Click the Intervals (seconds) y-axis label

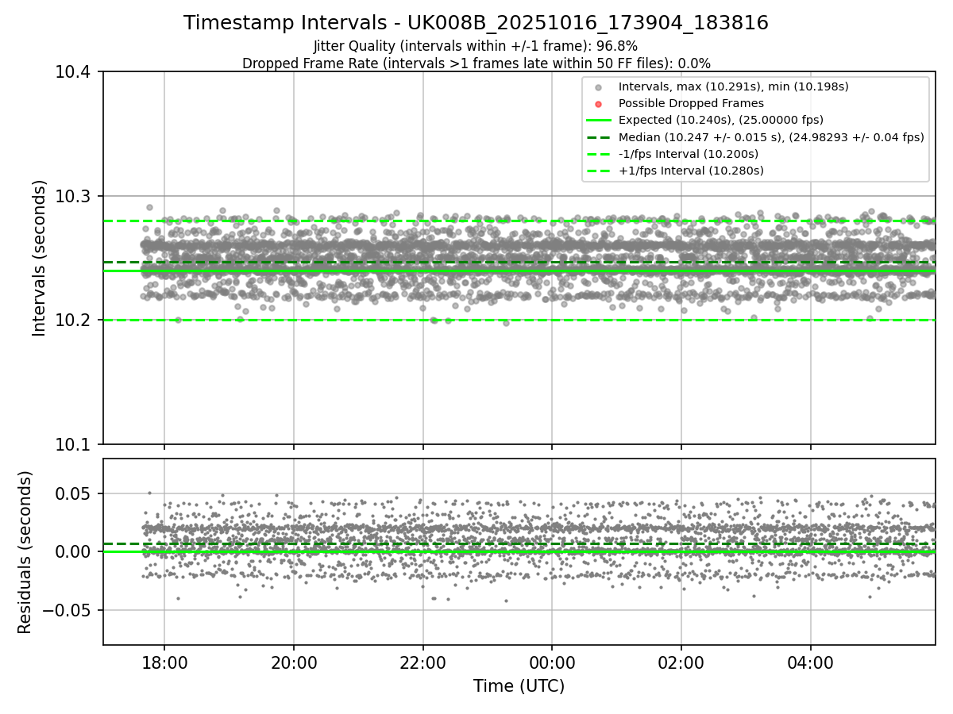click(40, 258)
